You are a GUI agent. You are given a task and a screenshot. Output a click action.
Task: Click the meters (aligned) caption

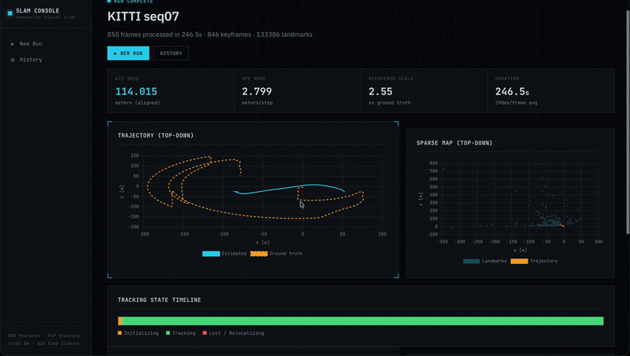click(137, 103)
